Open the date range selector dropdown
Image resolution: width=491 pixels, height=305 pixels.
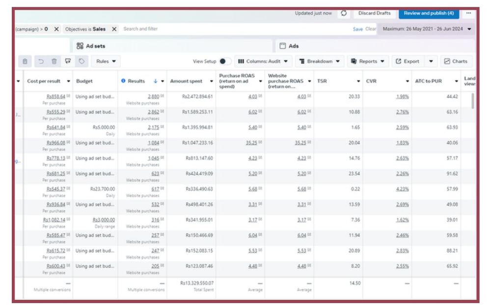tap(427, 29)
